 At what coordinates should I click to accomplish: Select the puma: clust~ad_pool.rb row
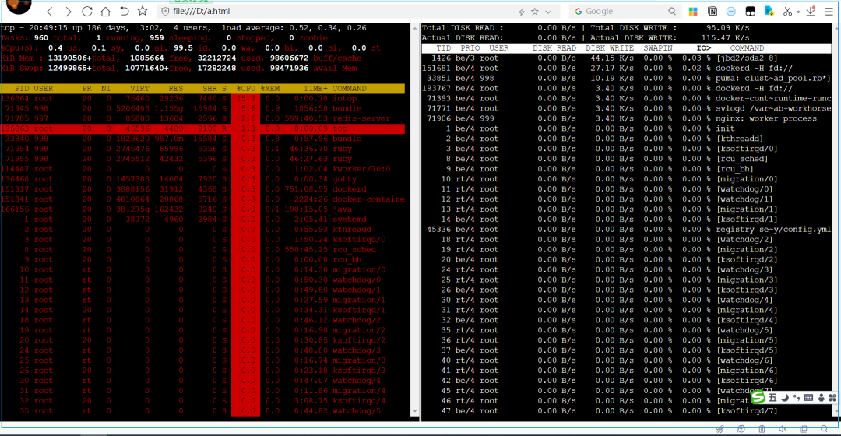tap(626, 79)
